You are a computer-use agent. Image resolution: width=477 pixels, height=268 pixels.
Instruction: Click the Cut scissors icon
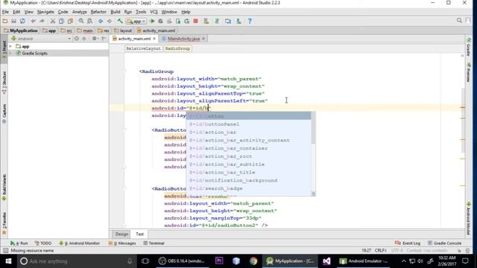pos(53,21)
